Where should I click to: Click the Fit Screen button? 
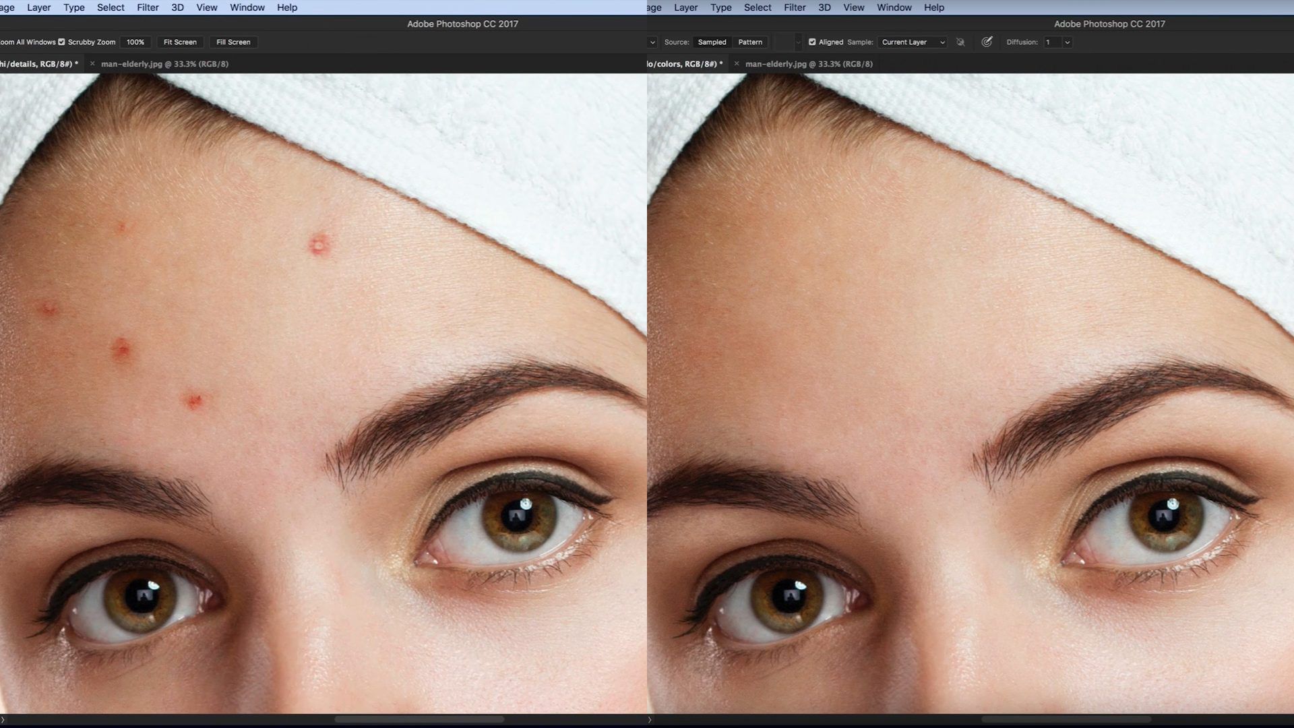tap(180, 42)
